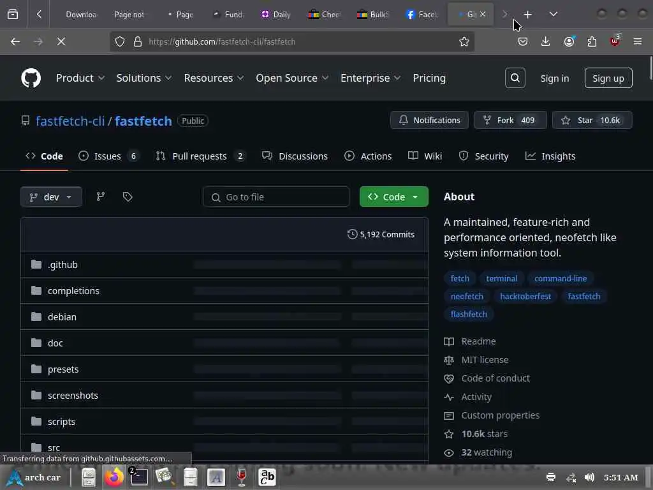The image size is (653, 490).
Task: Click the neofetch topic tag
Action: tap(467, 296)
